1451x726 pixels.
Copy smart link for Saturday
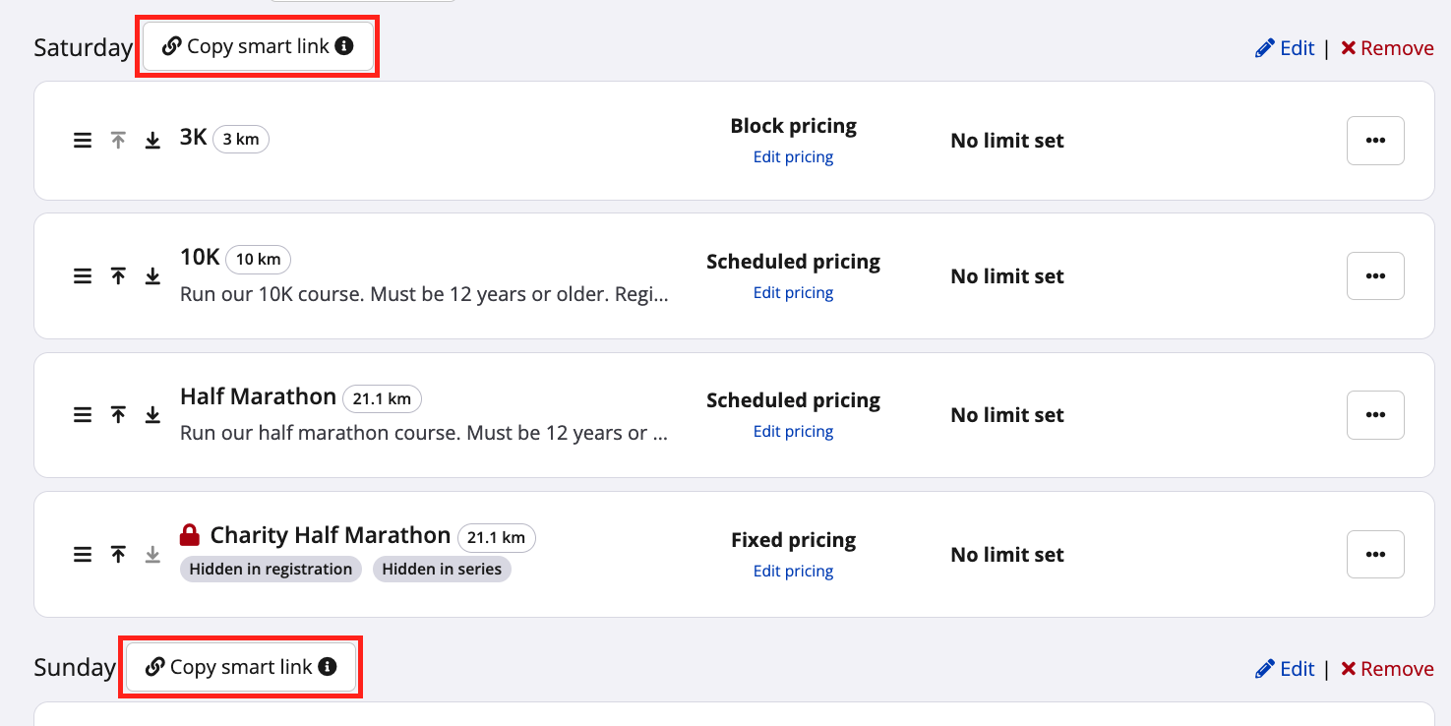258,46
